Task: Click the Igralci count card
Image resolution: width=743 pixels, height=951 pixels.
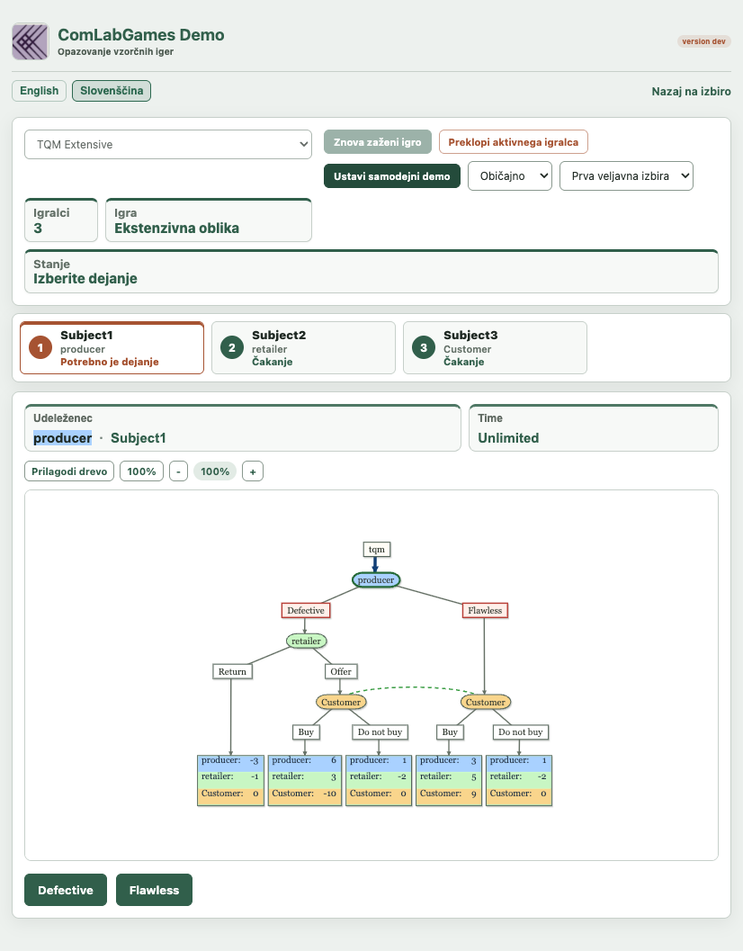Action: [x=60, y=220]
